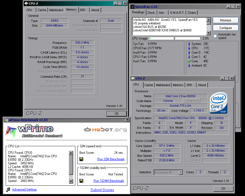Click the lower CPU-Z window title icon
This screenshot has height=196, width=245.
point(133,78)
